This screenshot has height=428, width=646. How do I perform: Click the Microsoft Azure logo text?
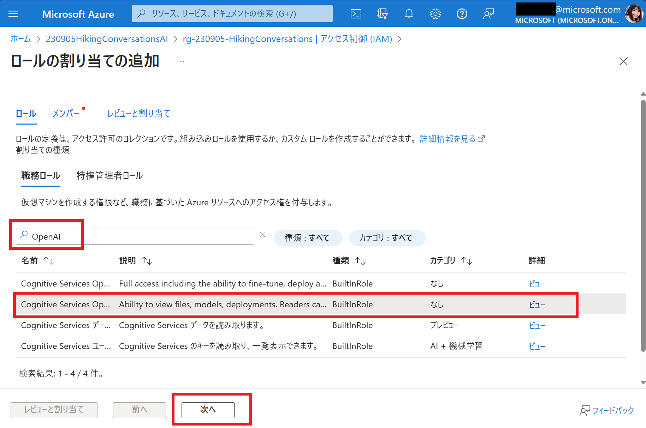pyautogui.click(x=78, y=14)
